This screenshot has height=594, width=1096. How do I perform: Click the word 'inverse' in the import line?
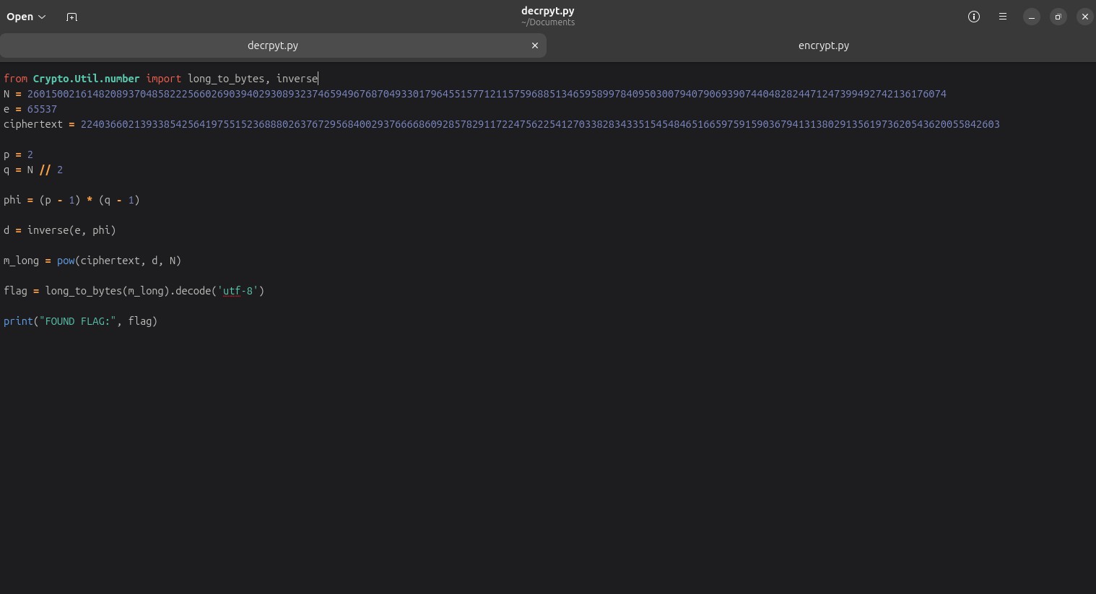click(297, 79)
